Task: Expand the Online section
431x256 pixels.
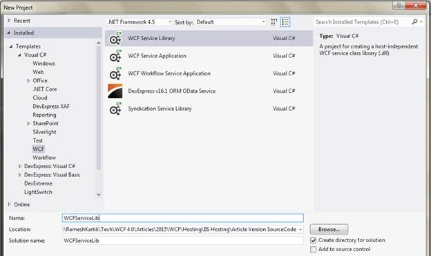Action: pos(9,204)
